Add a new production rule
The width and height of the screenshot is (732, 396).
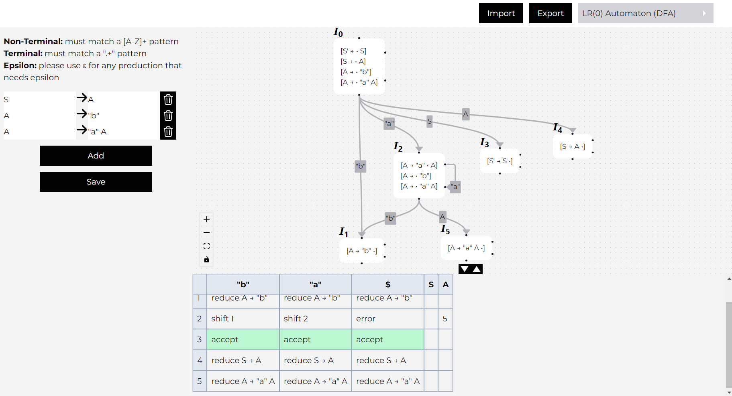96,156
